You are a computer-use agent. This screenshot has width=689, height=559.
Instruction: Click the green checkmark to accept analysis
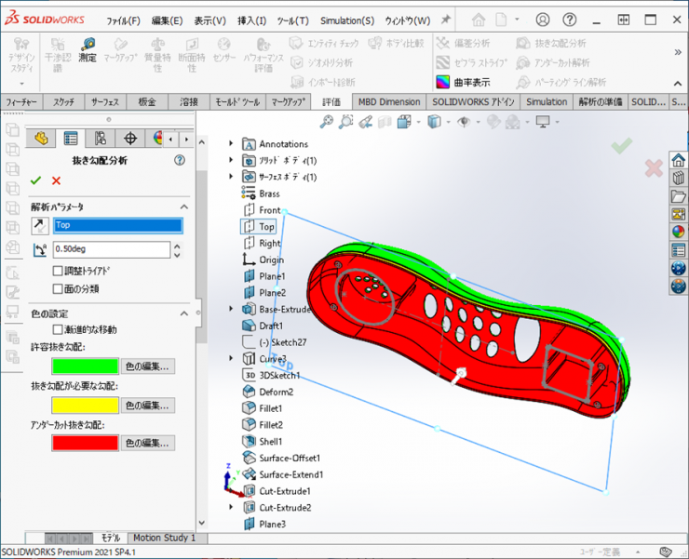point(36,180)
